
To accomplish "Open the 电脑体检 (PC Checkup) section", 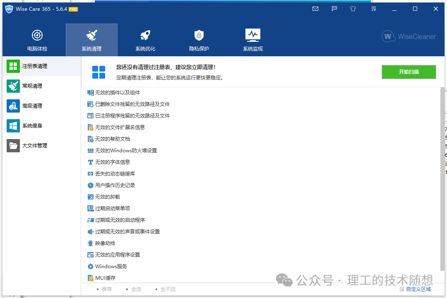I will coord(37,40).
